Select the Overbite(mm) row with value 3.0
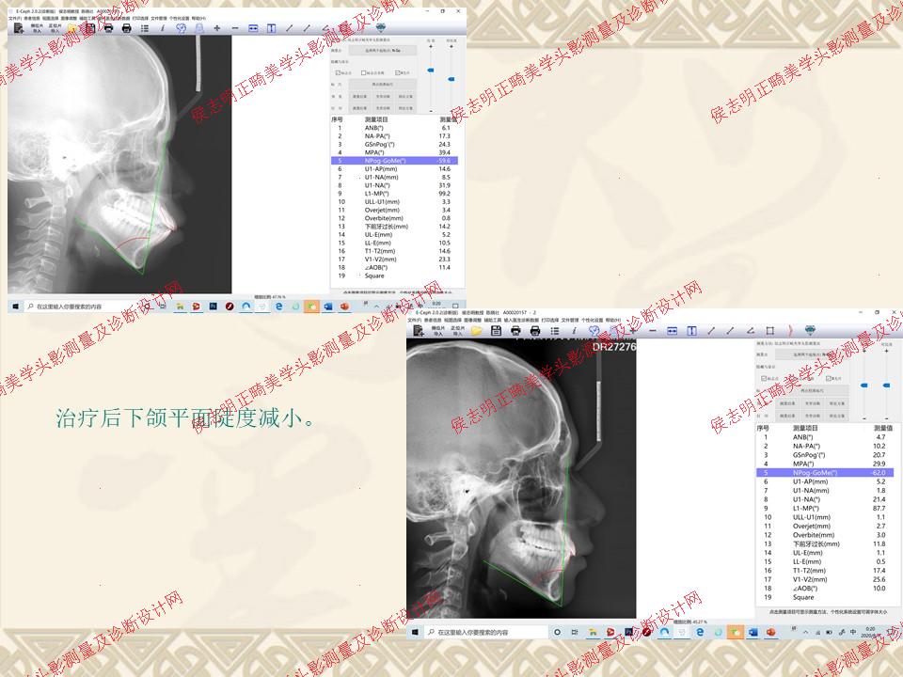The height and width of the screenshot is (677, 903). point(825,535)
